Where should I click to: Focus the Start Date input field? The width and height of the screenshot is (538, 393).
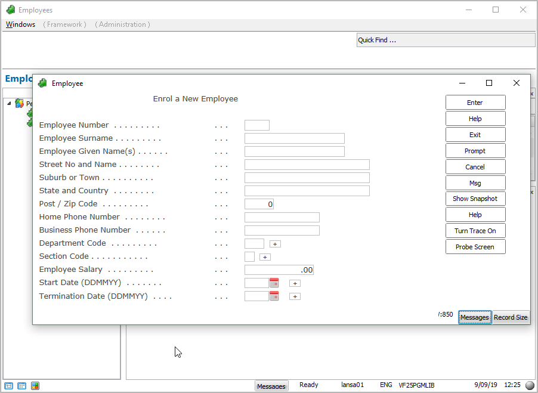tap(256, 283)
